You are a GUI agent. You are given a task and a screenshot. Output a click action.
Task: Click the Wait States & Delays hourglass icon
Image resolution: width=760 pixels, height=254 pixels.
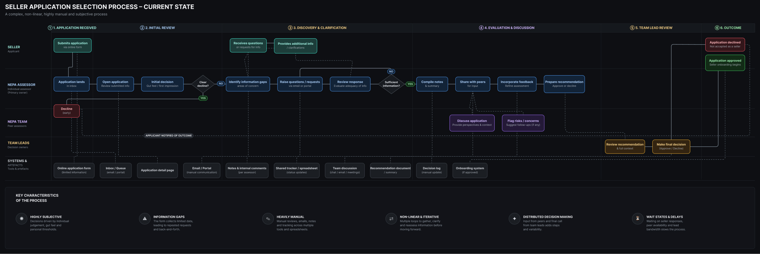[x=638, y=218]
